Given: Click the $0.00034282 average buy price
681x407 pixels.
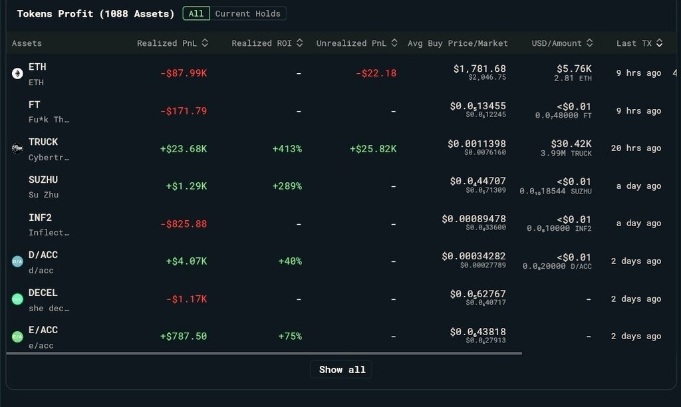Looking at the screenshot, I should [474, 256].
